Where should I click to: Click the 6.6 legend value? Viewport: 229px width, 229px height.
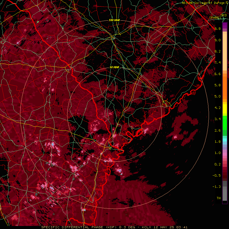(218, 74)
